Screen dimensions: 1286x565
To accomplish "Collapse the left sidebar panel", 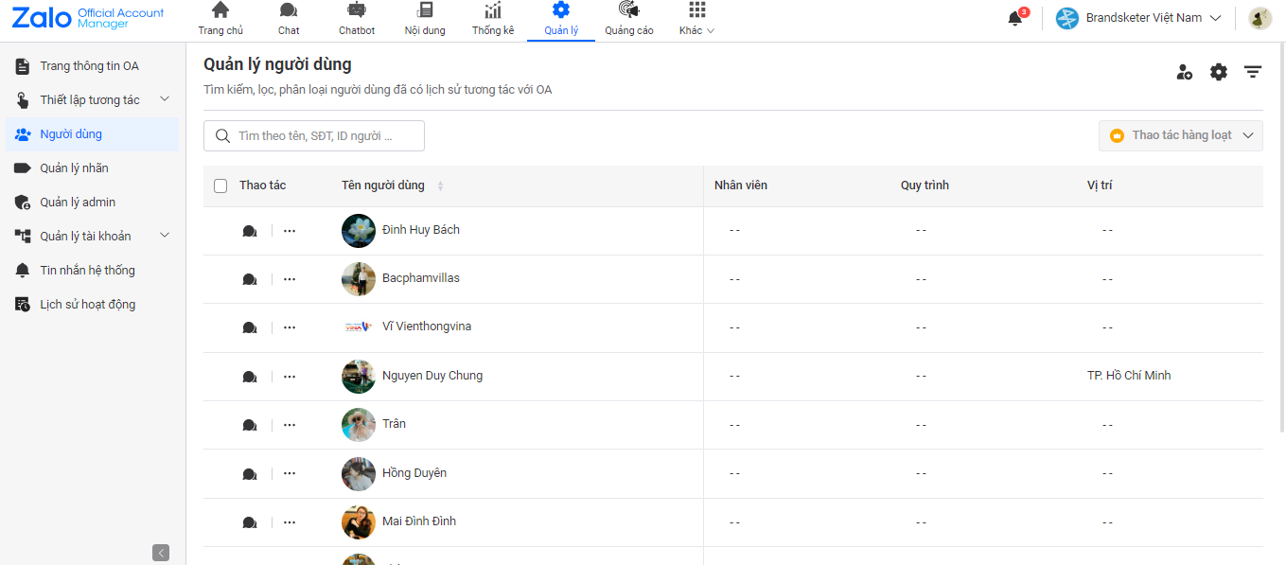I will [161, 553].
